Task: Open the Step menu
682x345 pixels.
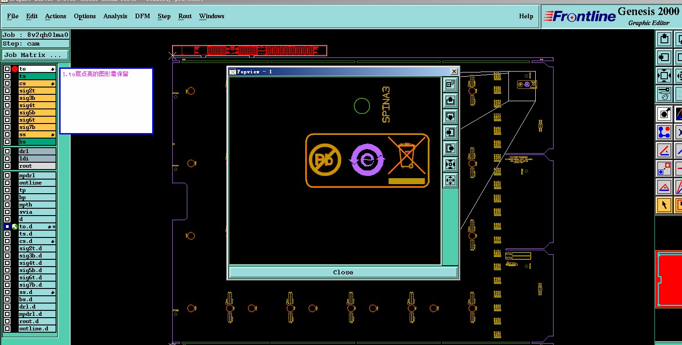Action: [x=164, y=16]
